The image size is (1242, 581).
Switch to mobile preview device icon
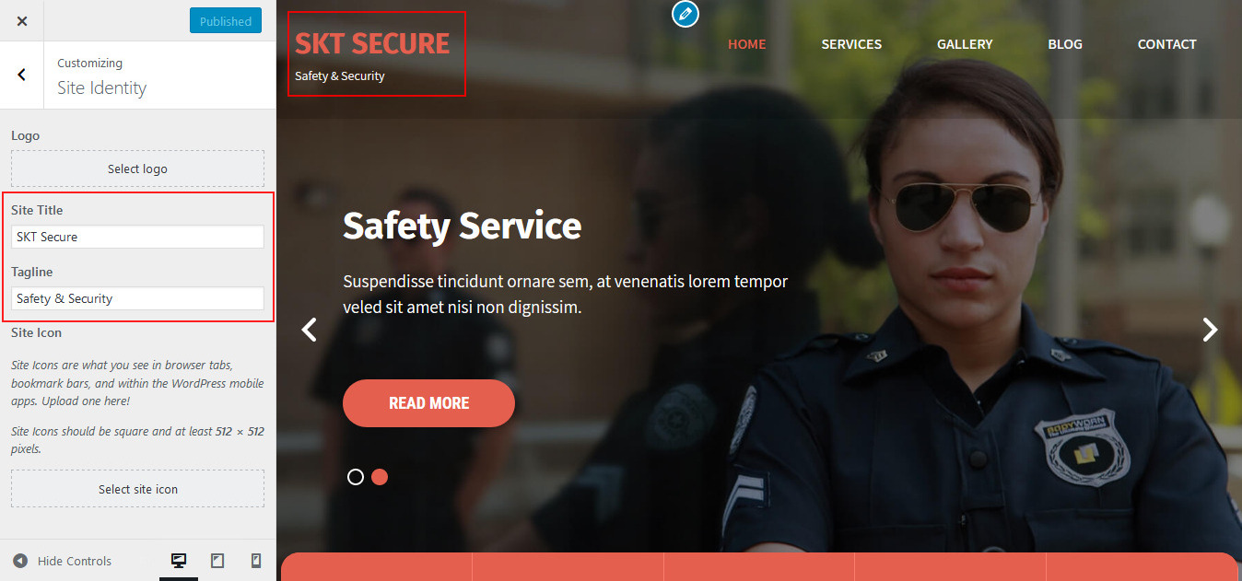(256, 561)
